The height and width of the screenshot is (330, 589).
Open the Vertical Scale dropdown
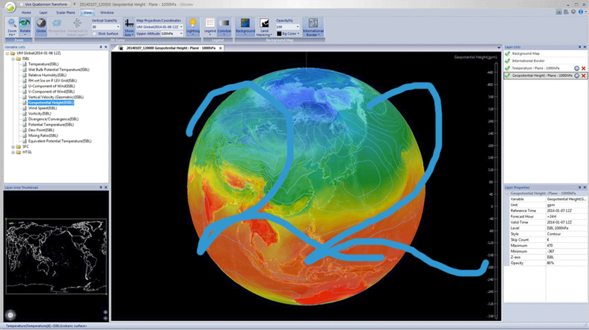(119, 27)
